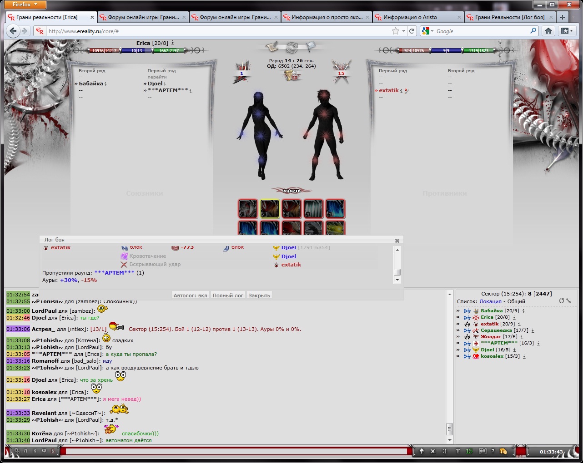The image size is (583, 463).
Task: Select the fifth blue skill icon top row
Action: click(x=335, y=209)
